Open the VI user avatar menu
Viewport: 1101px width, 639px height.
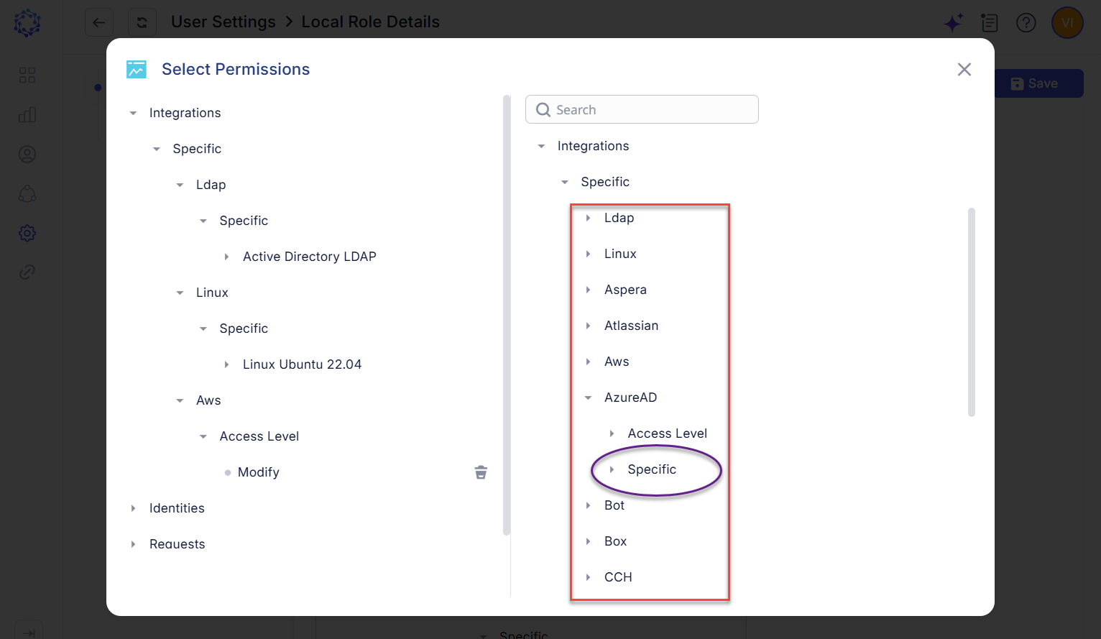(1067, 23)
